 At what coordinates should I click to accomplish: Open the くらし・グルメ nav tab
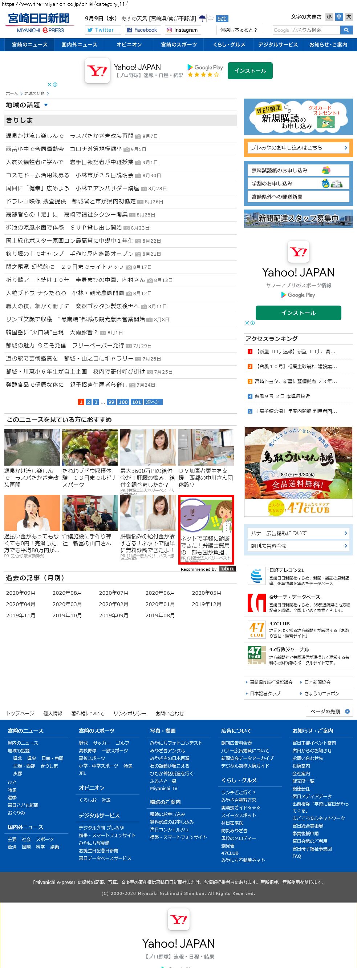point(229,45)
